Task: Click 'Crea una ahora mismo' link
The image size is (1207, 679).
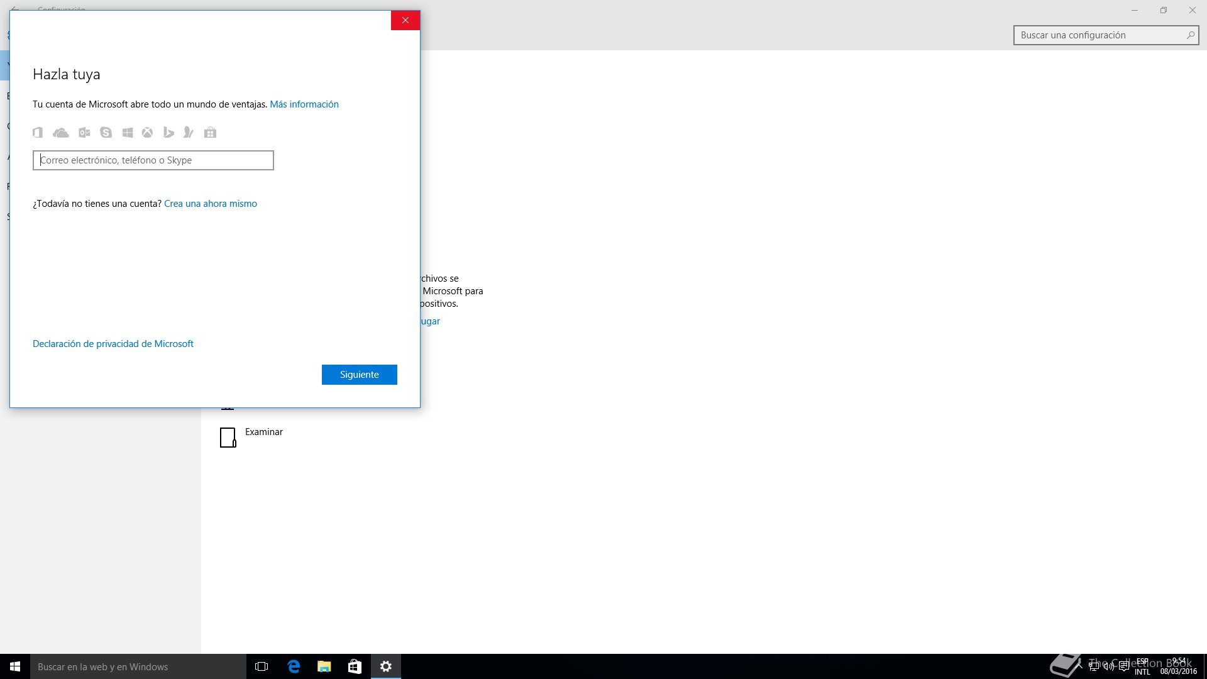Action: click(x=211, y=204)
